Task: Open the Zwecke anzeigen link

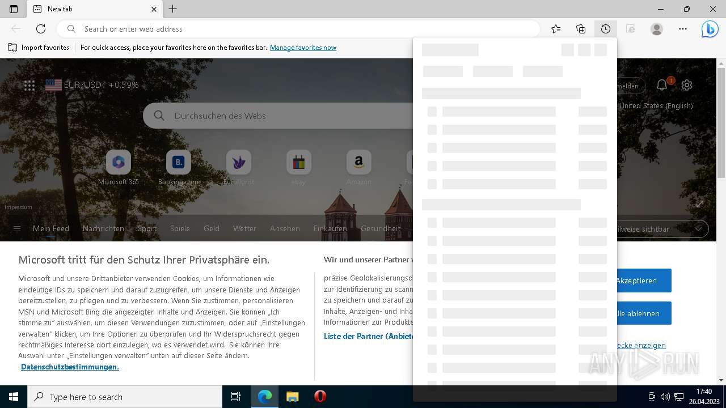Action: tap(641, 345)
